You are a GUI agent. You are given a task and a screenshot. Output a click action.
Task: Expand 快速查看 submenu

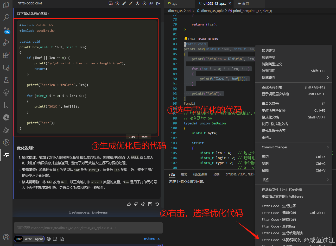click(294, 78)
